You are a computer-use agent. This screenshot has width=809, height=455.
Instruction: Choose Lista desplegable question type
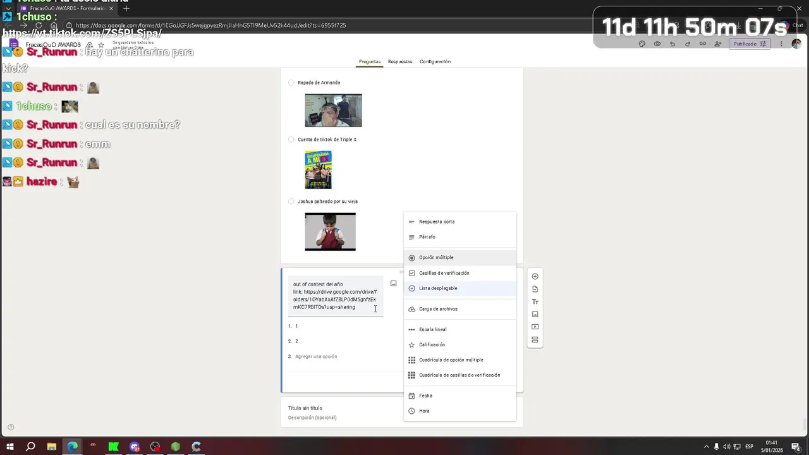pyautogui.click(x=459, y=288)
